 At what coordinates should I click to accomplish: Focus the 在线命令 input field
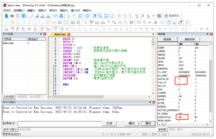(x=60, y=123)
